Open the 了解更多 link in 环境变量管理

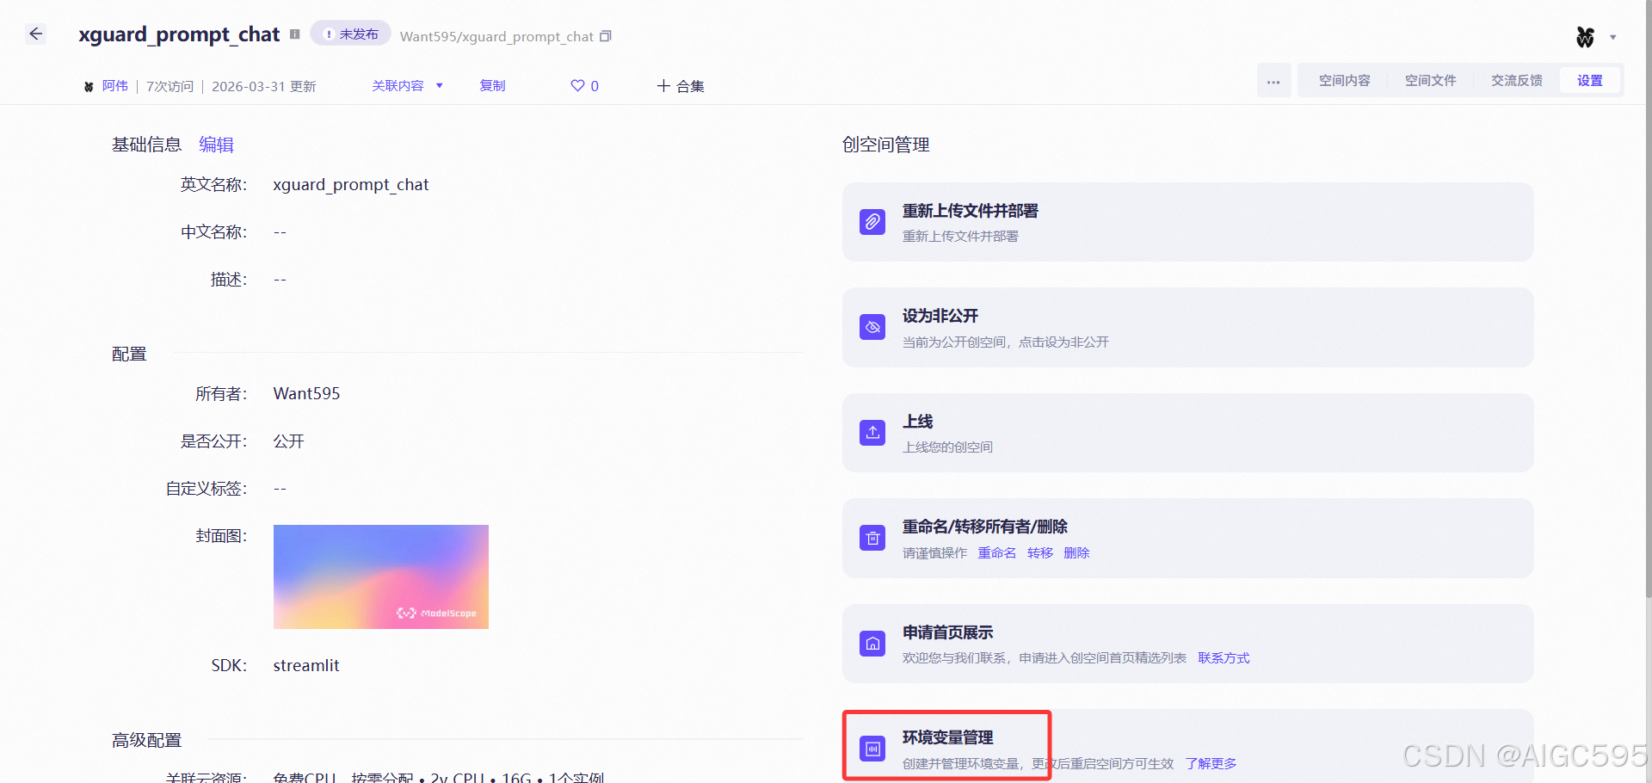(x=1210, y=762)
